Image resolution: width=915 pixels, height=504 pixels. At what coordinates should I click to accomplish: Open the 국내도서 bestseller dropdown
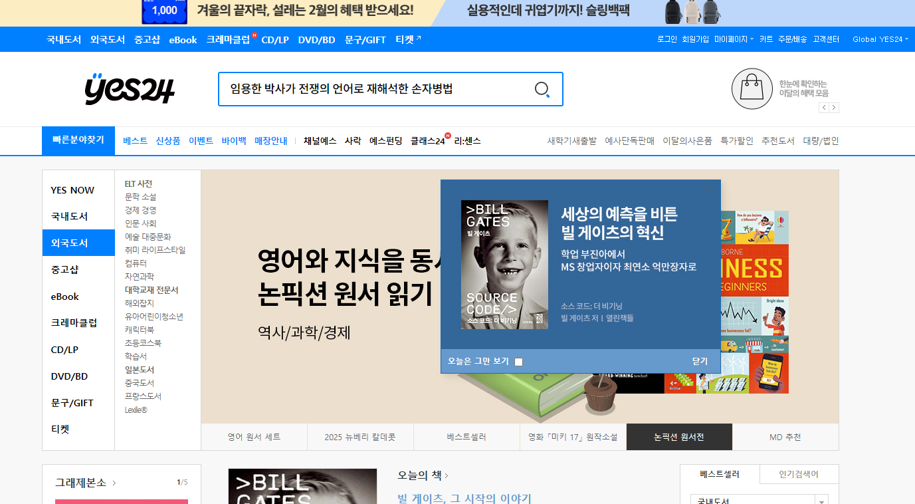760,502
